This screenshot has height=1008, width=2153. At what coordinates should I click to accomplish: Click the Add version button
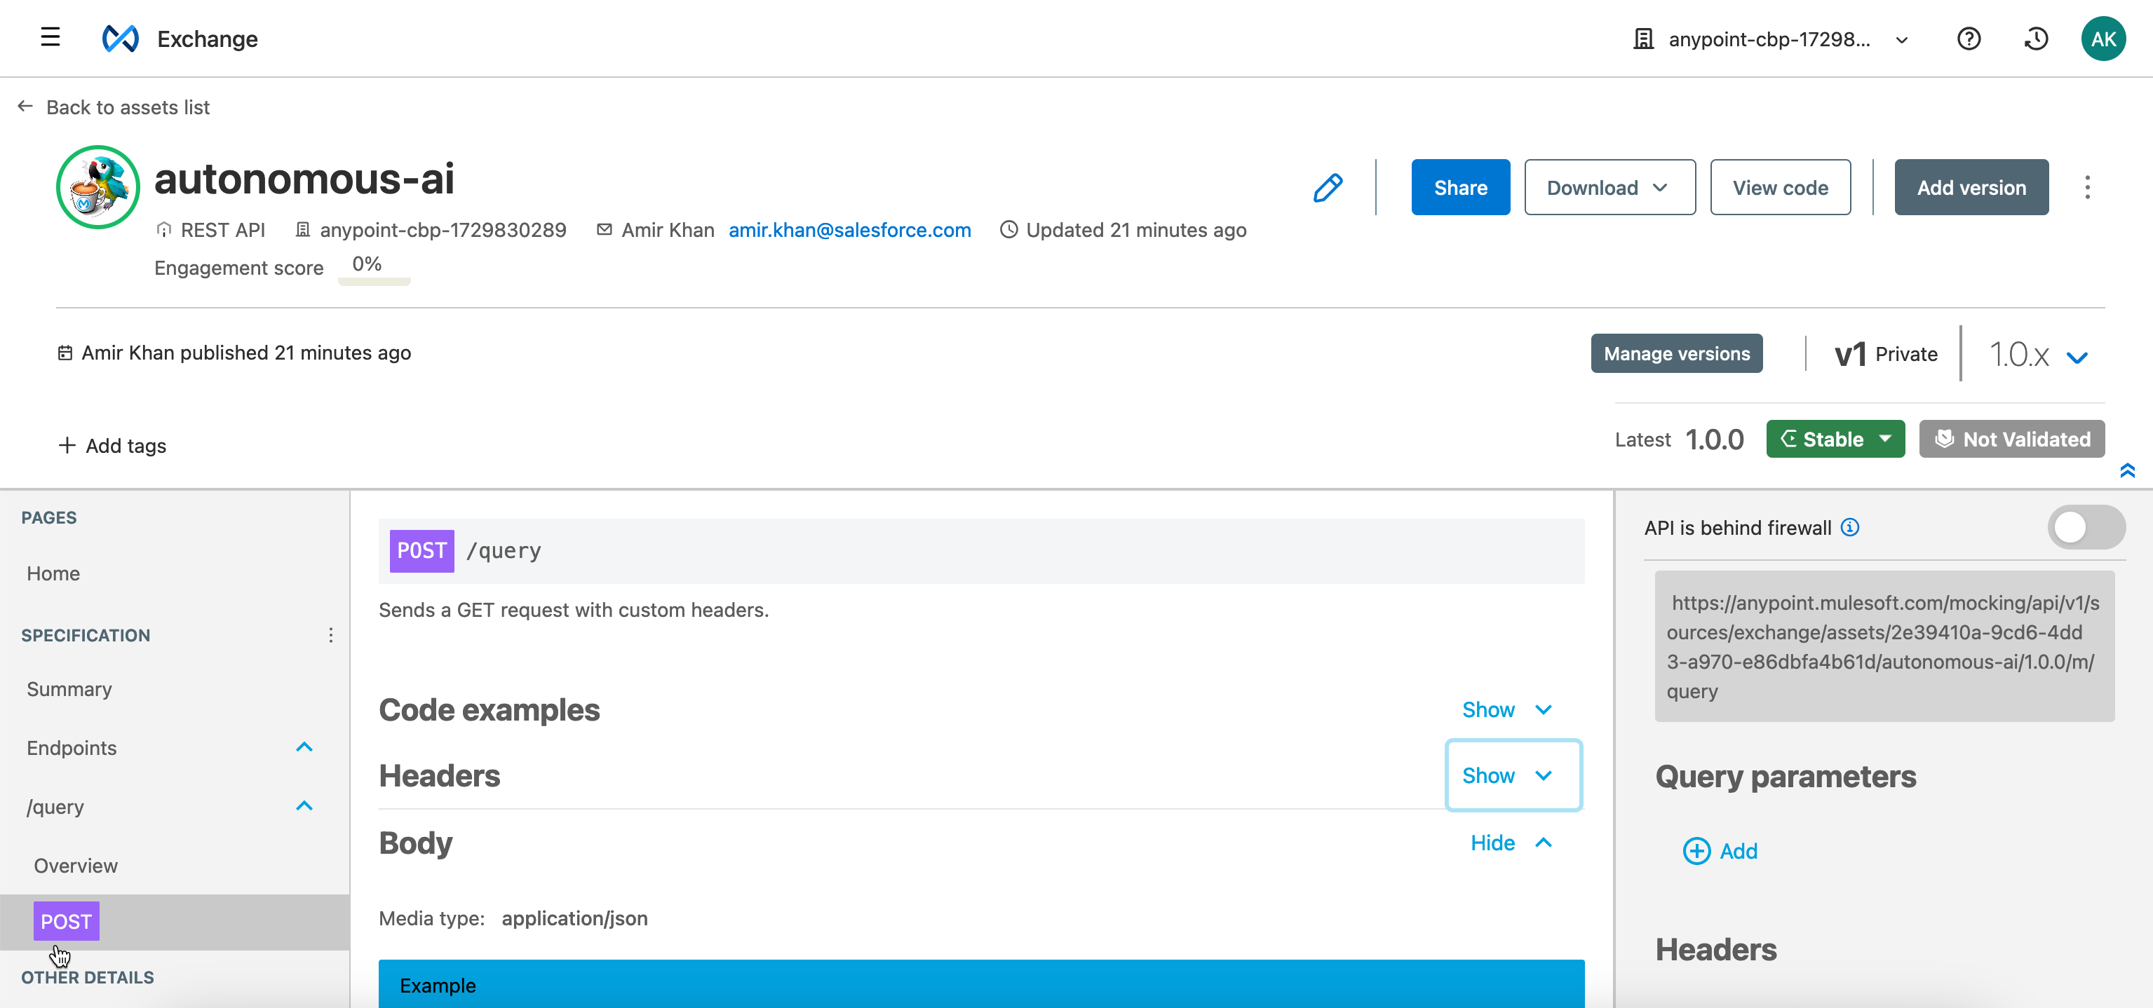click(1971, 187)
